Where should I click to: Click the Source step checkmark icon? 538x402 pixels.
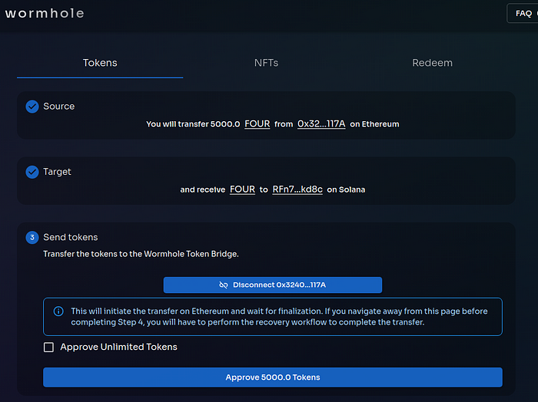(32, 107)
